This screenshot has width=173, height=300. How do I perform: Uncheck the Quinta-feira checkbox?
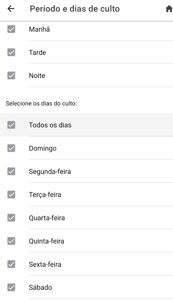pyautogui.click(x=11, y=241)
